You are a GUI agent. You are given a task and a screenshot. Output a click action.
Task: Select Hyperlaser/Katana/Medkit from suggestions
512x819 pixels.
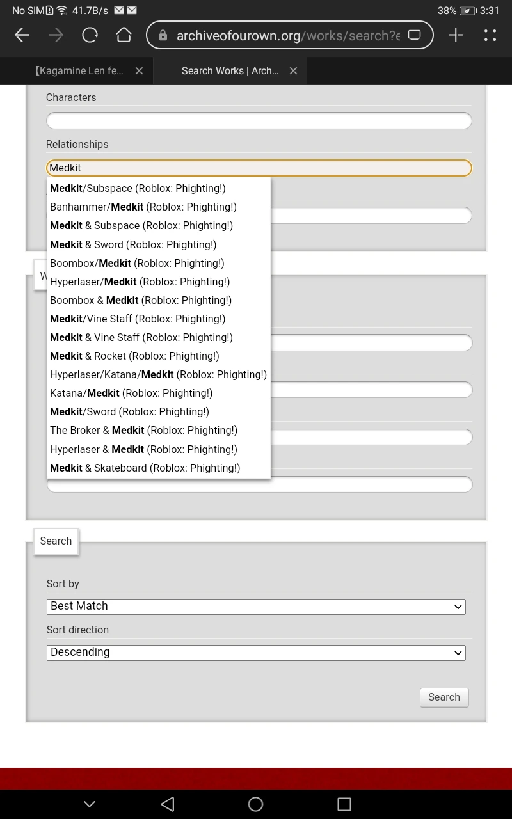[158, 374]
